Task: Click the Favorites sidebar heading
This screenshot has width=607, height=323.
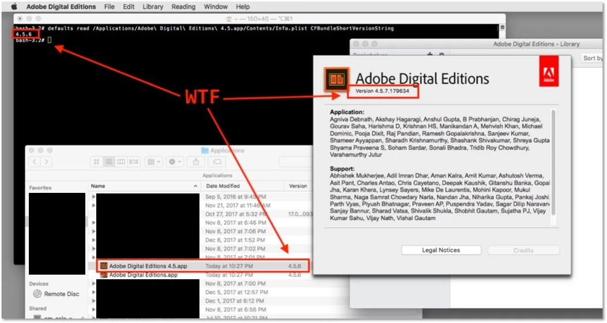Action: 40,188
